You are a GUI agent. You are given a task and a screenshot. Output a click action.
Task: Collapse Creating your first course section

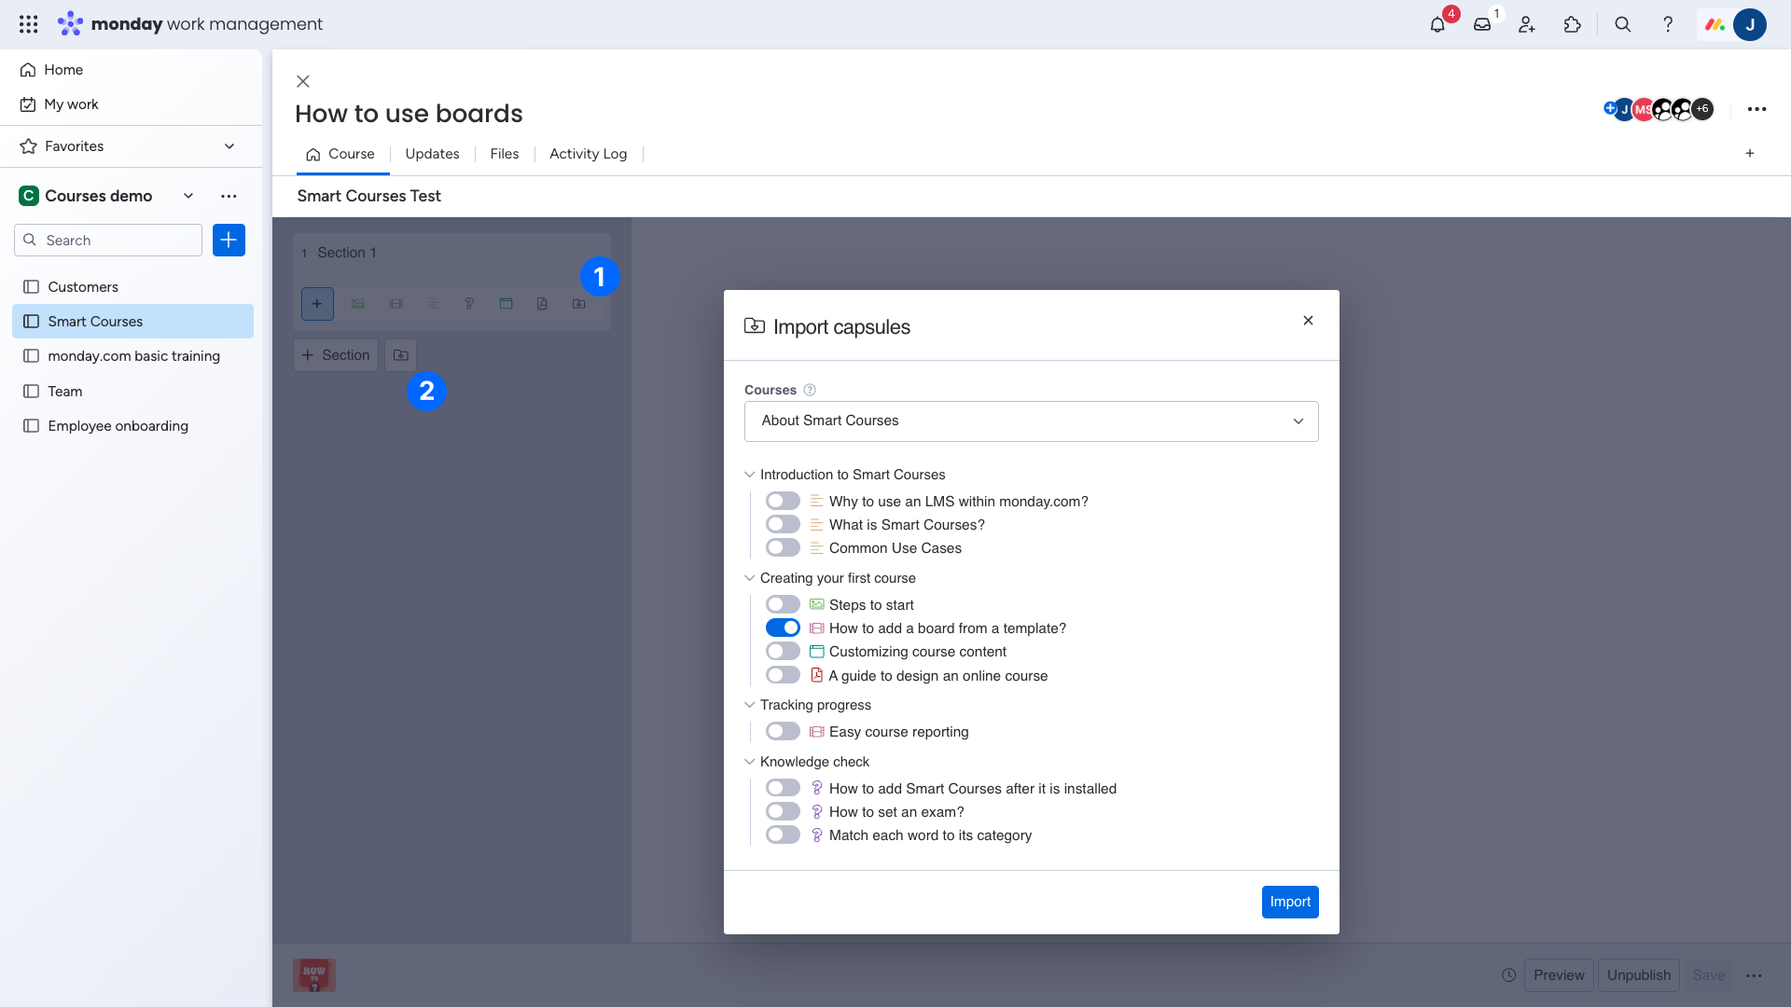pos(749,578)
